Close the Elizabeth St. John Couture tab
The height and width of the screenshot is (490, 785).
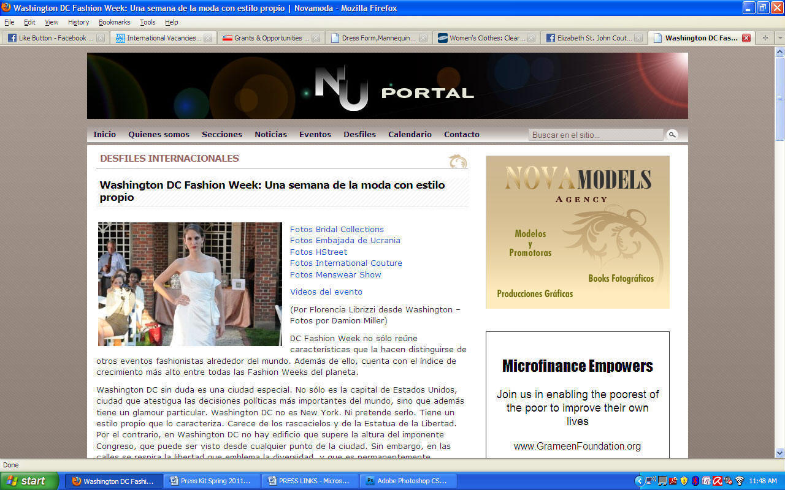[x=638, y=38]
